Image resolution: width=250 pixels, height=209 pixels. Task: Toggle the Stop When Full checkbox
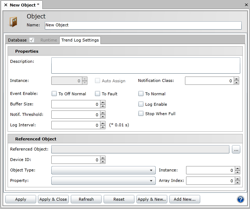point(141,114)
